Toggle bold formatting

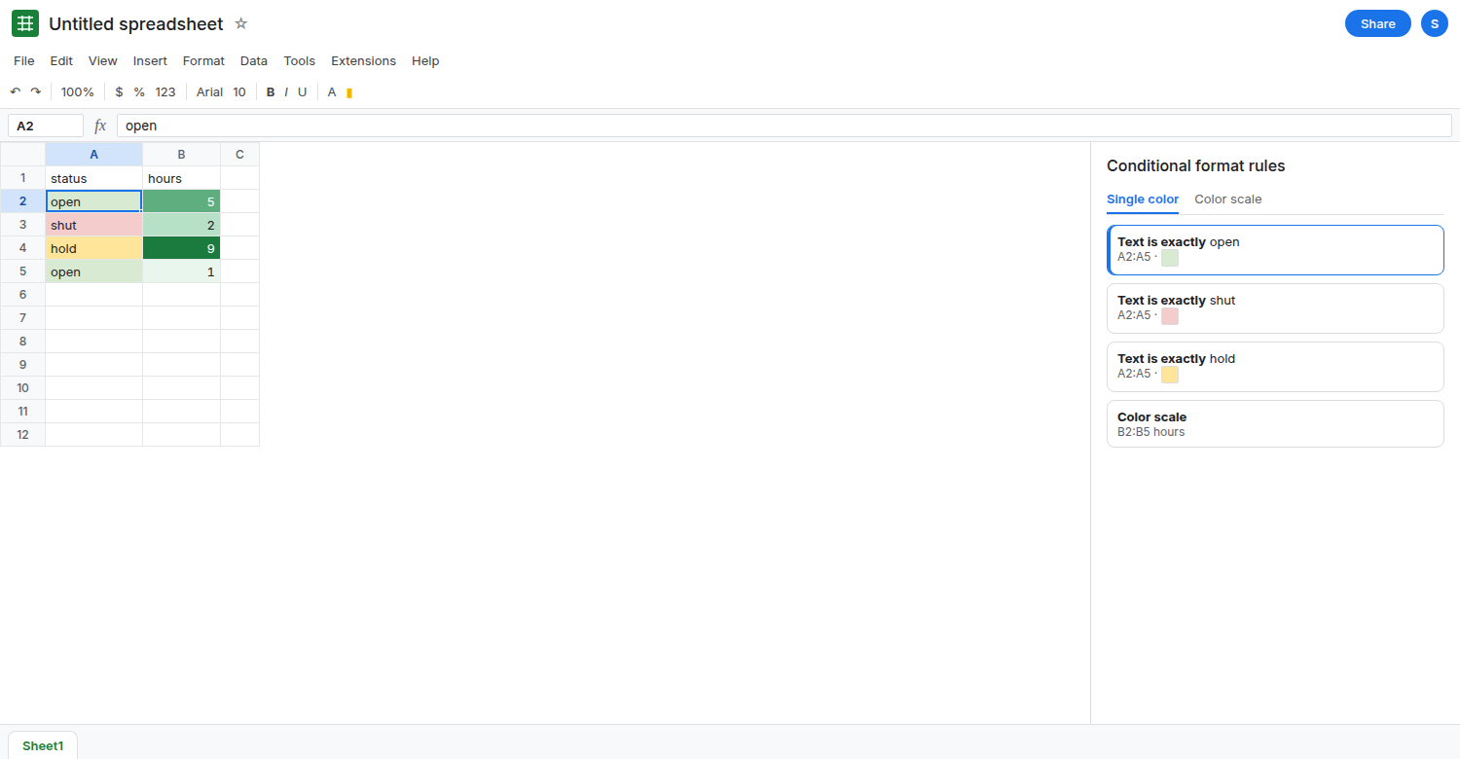click(x=271, y=92)
